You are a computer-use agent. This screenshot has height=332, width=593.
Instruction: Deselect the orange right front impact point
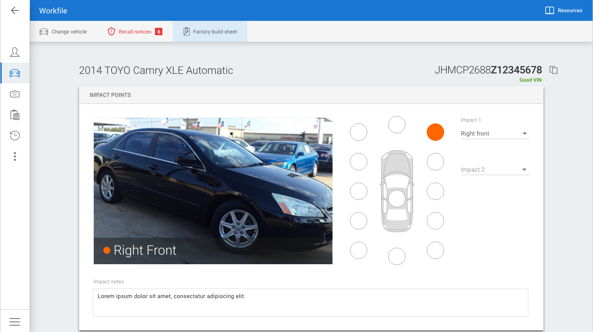pos(435,132)
